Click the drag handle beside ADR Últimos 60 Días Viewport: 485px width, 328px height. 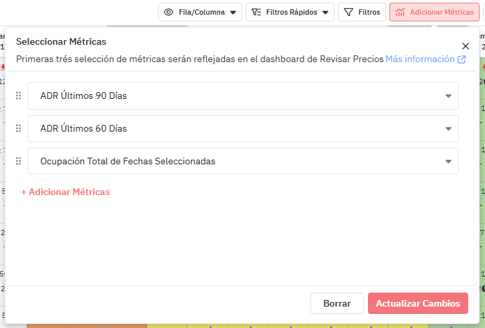[x=19, y=128]
